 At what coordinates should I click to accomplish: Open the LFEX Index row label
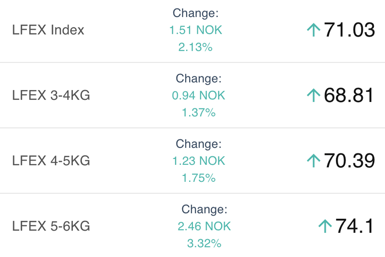click(48, 30)
